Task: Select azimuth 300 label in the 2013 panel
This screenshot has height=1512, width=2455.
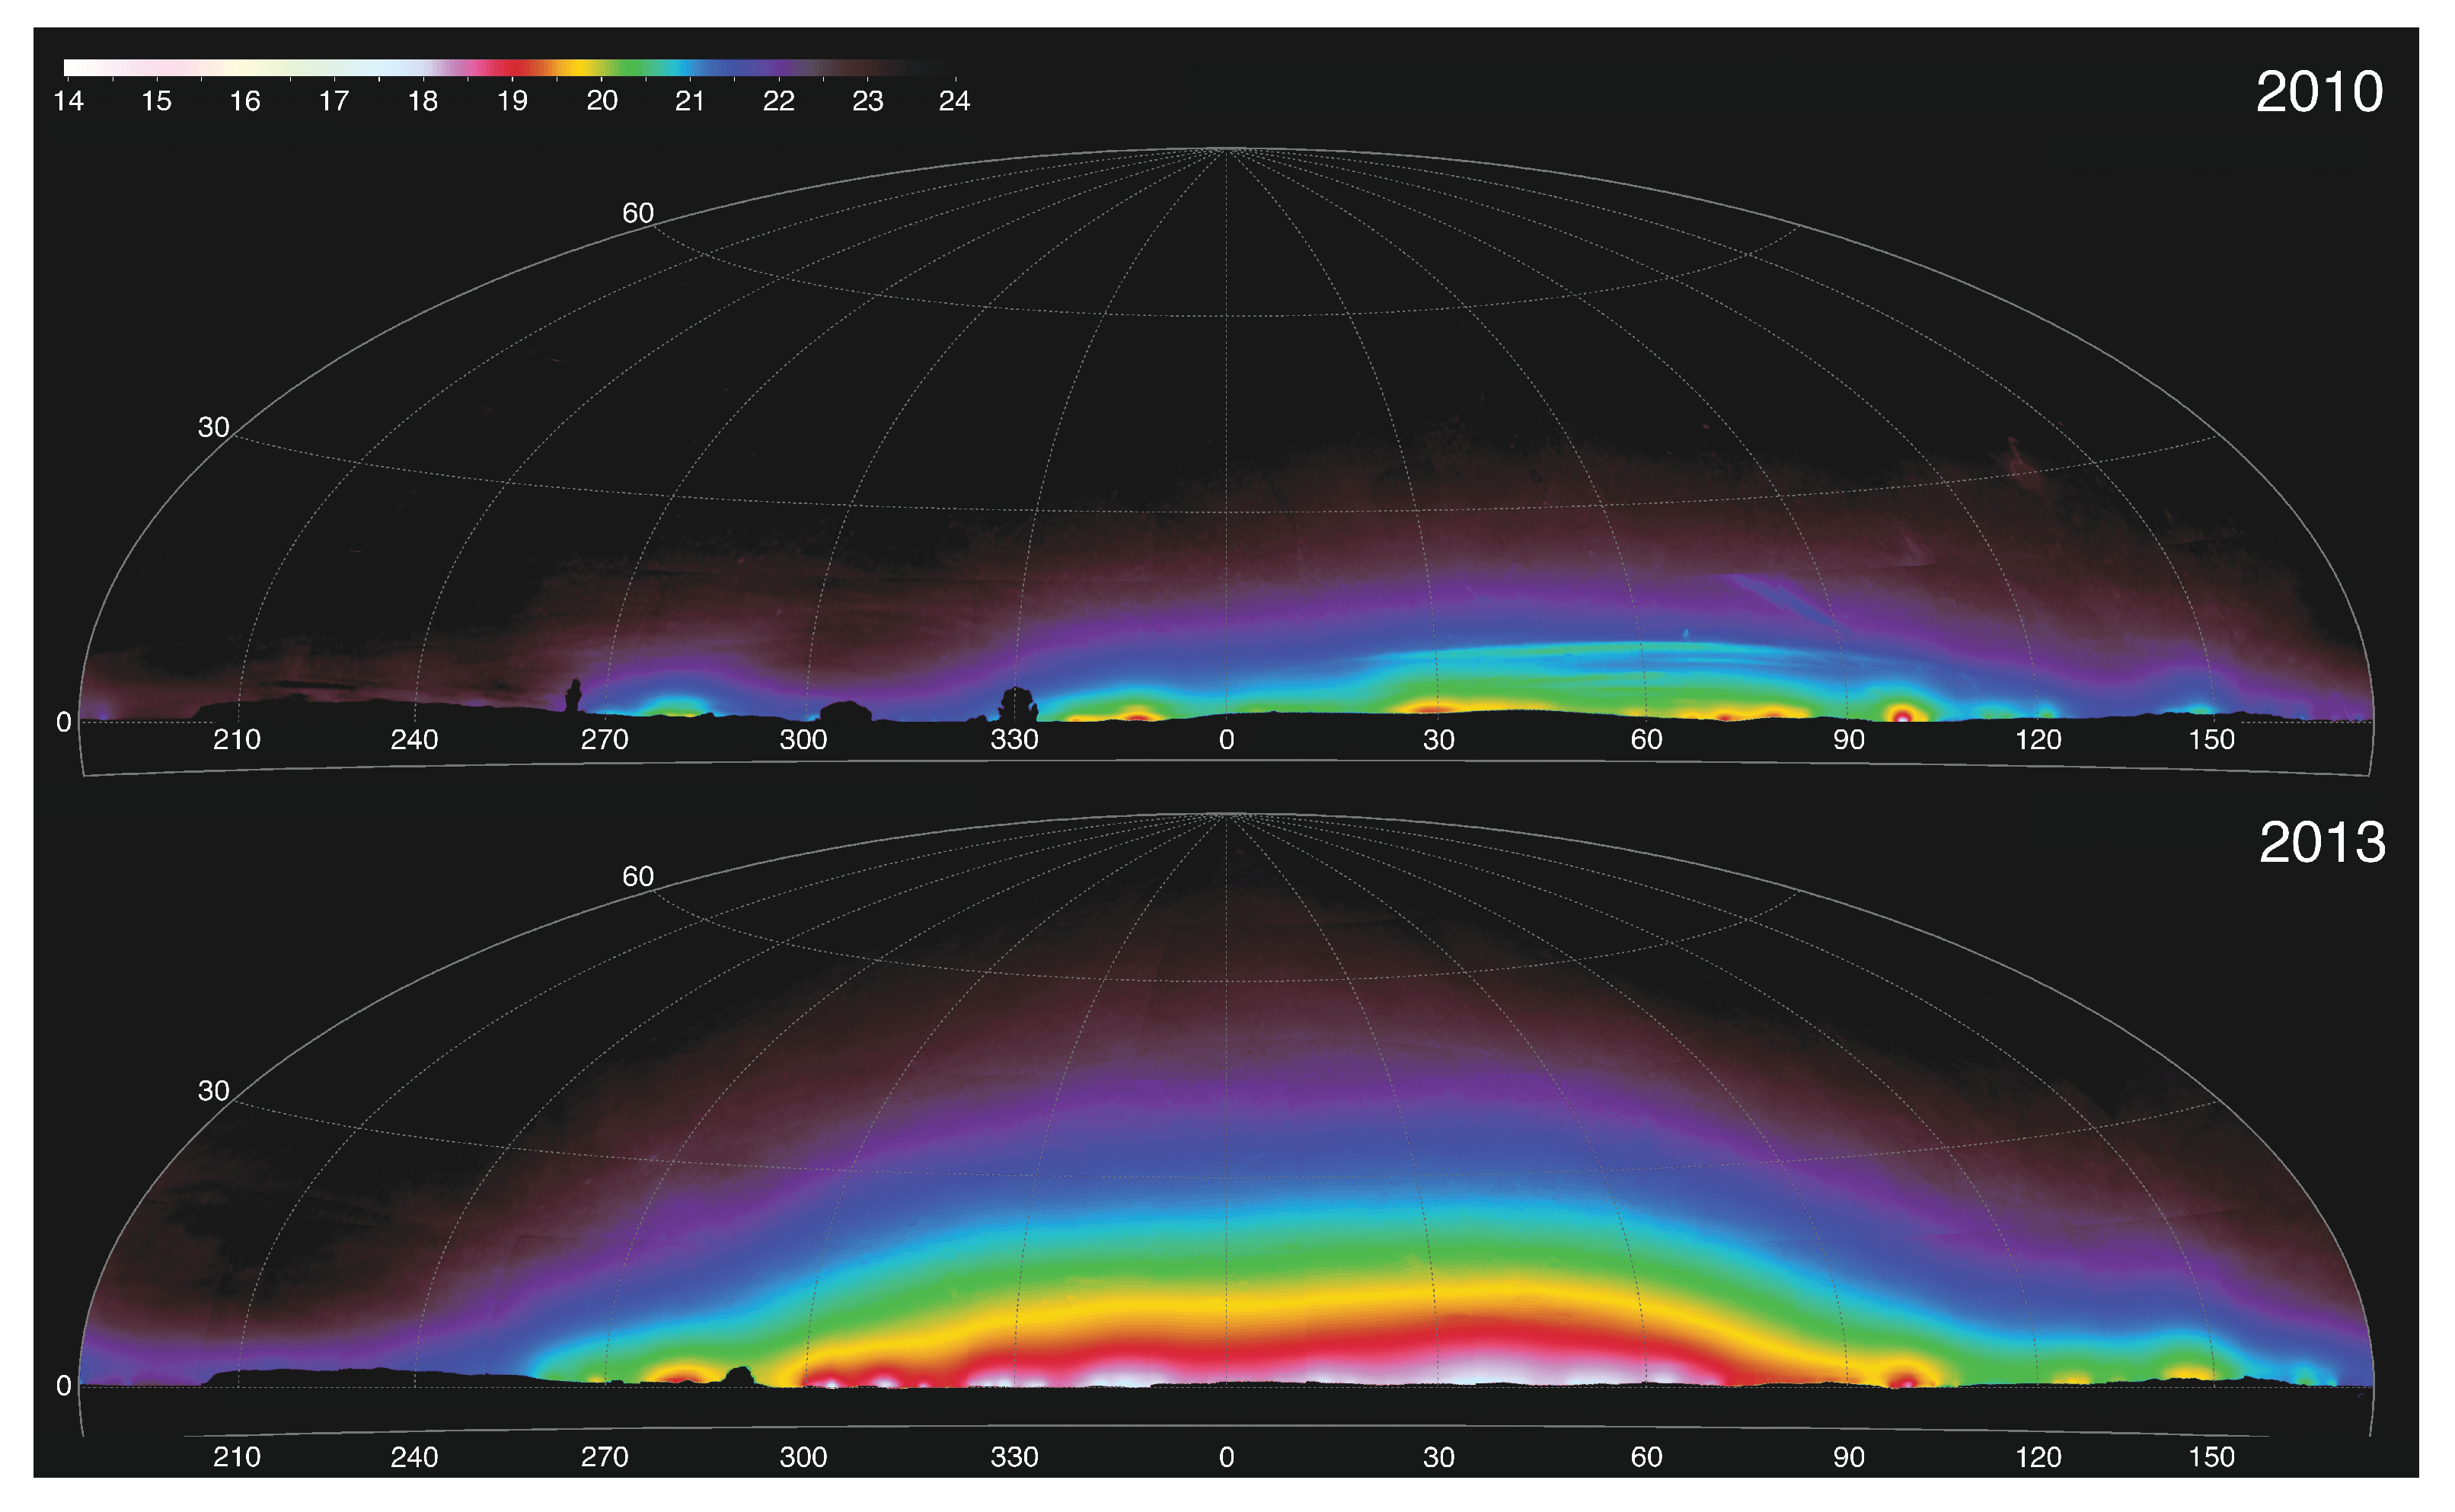Action: (803, 1458)
